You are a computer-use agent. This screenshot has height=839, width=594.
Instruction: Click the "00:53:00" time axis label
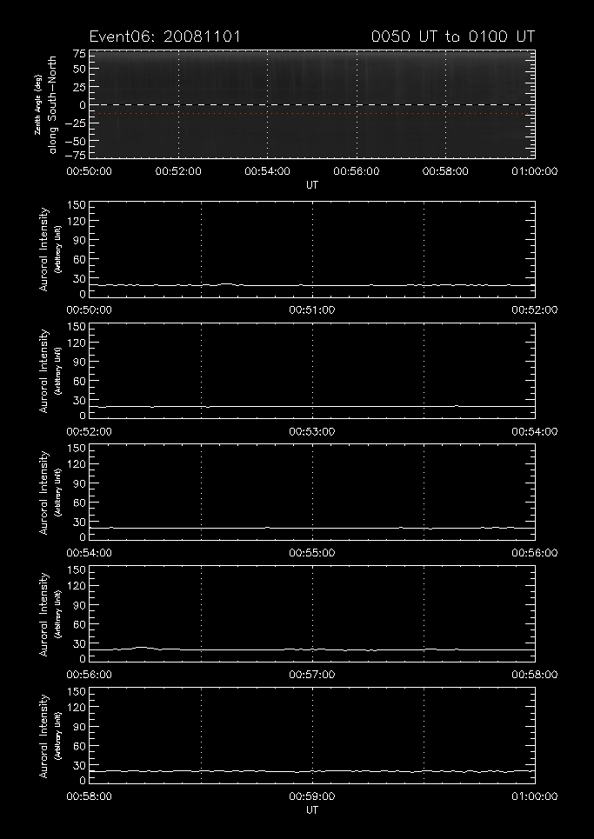[312, 431]
